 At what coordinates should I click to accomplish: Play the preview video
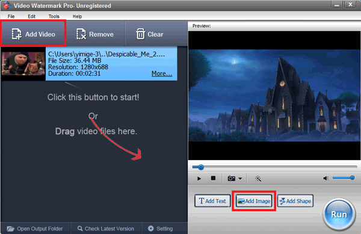[x=199, y=178]
